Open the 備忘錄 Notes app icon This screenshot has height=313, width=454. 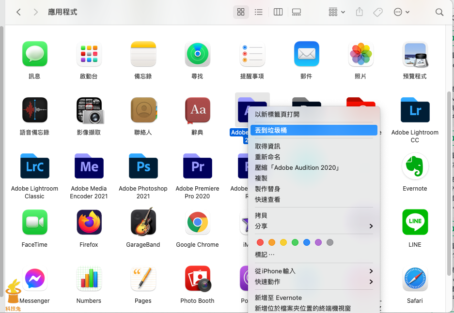143,54
